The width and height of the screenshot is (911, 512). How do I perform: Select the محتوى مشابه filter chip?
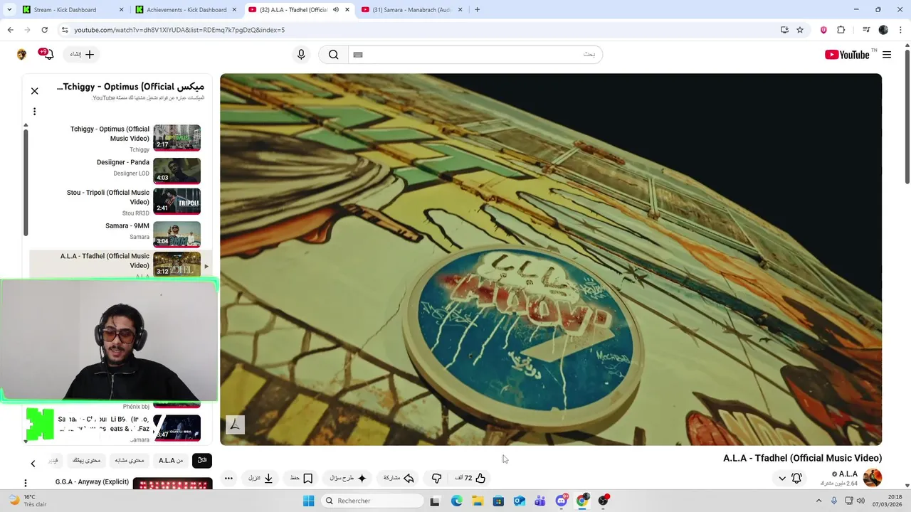click(x=130, y=461)
